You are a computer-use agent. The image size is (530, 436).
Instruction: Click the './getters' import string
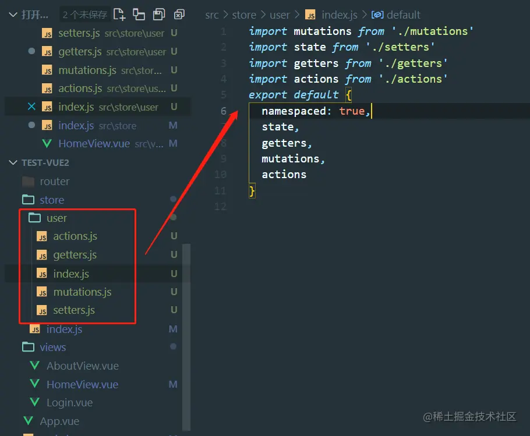coord(413,63)
